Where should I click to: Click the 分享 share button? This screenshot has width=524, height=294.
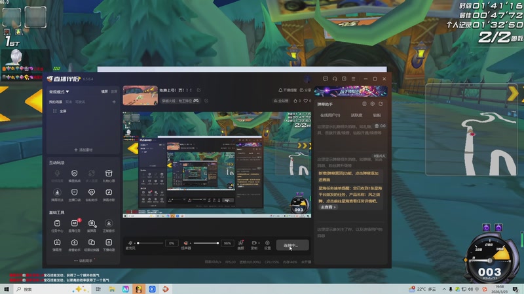[x=305, y=90]
